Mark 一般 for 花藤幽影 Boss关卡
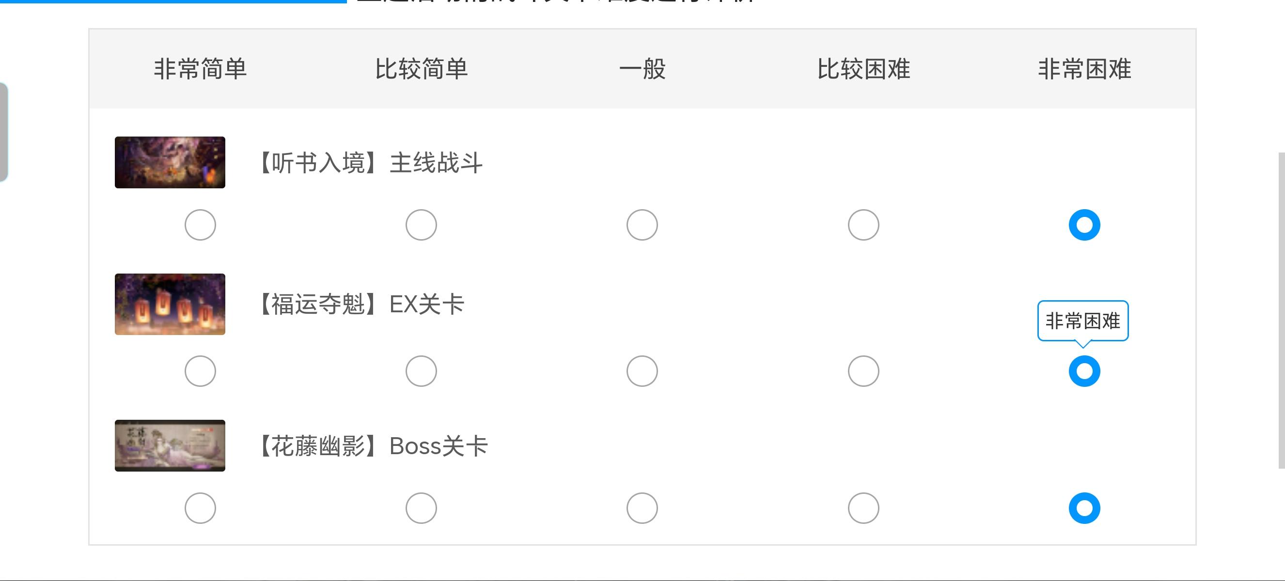Viewport: 1285px width, 581px height. point(642,508)
